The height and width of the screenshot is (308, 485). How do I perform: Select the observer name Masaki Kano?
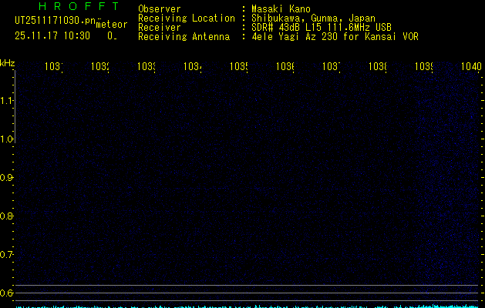[x=283, y=9]
